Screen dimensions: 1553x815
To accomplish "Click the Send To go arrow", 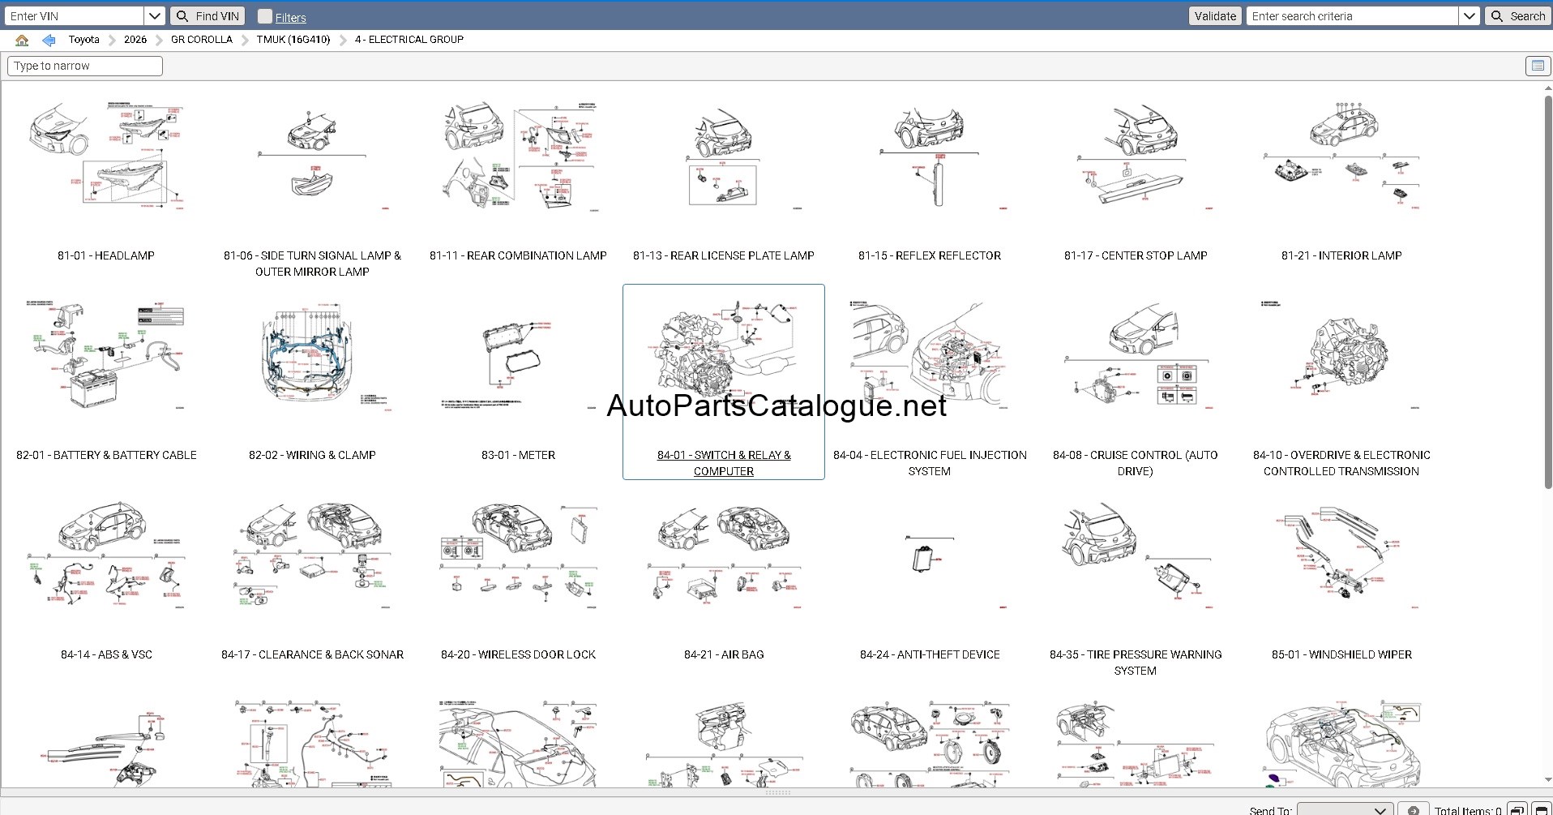I will [1413, 810].
